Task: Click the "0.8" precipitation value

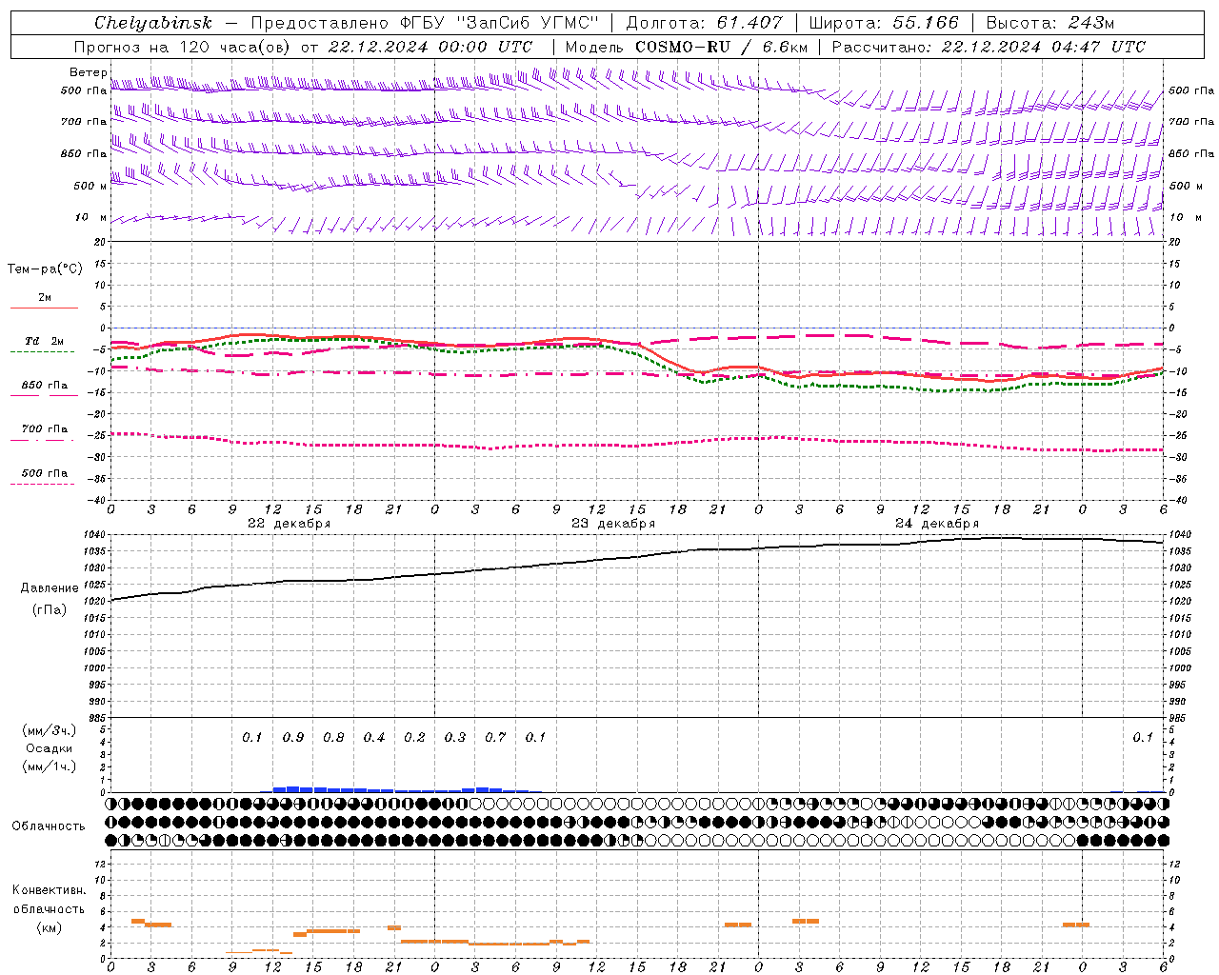Action: (333, 737)
